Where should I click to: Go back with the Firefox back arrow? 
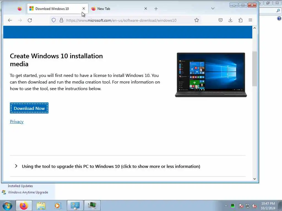tap(10, 20)
